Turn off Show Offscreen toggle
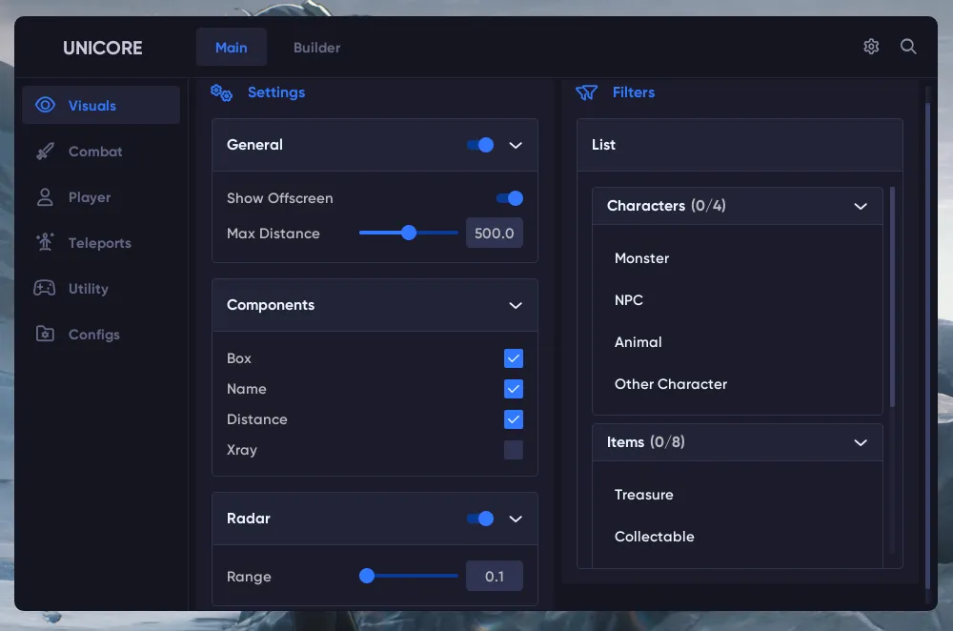This screenshot has height=631, width=953. pyautogui.click(x=510, y=198)
